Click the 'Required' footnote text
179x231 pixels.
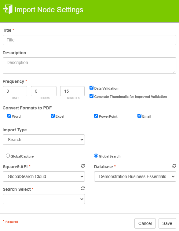12,222
